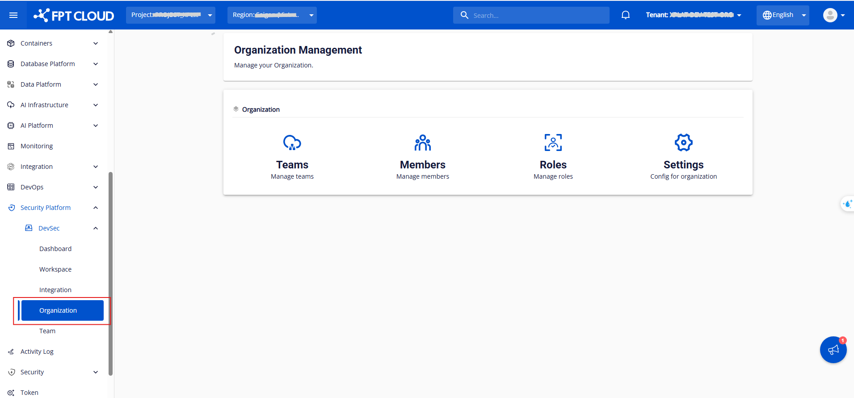This screenshot has width=854, height=398.
Task: Click the Roles user-scan icon
Action: [553, 142]
